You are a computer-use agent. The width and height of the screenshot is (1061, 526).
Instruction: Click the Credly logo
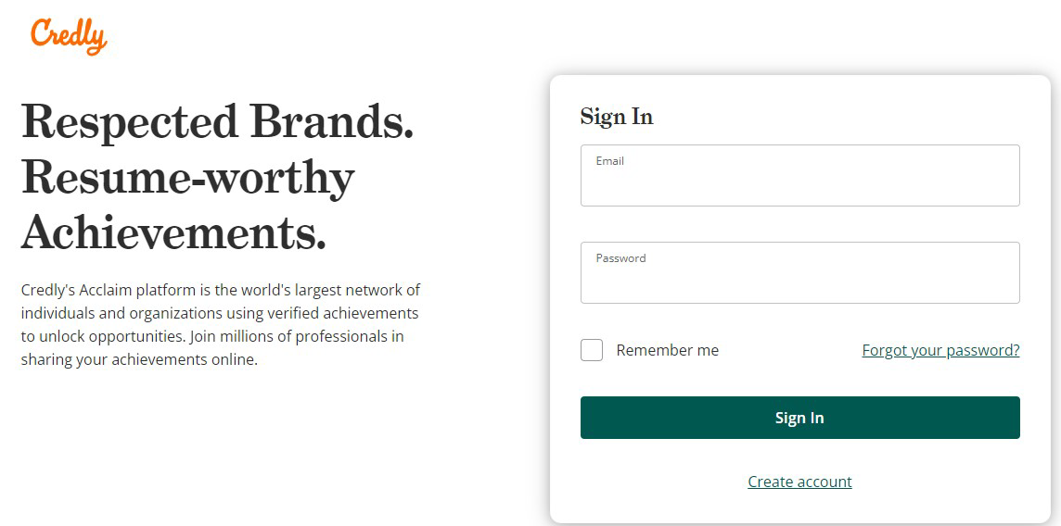[x=69, y=35]
